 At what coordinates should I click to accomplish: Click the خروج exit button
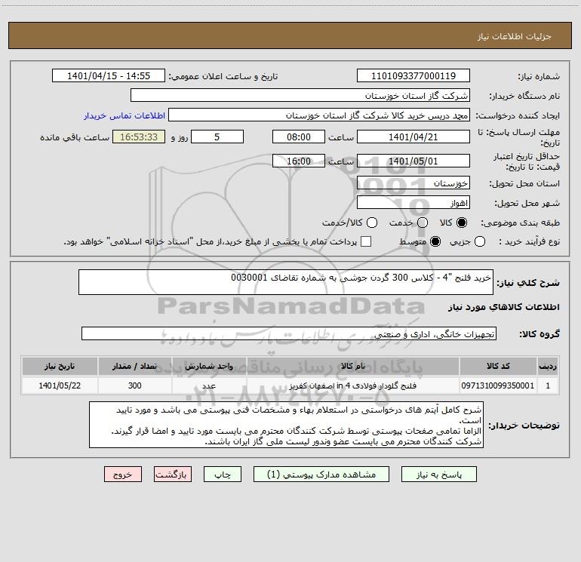coord(123,474)
